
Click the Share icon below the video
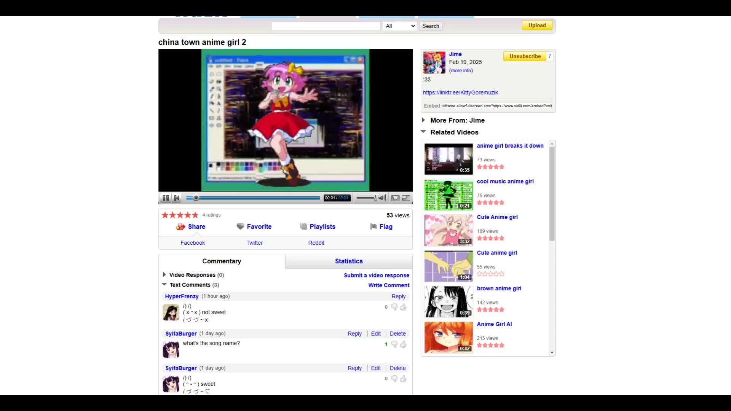coord(180,227)
